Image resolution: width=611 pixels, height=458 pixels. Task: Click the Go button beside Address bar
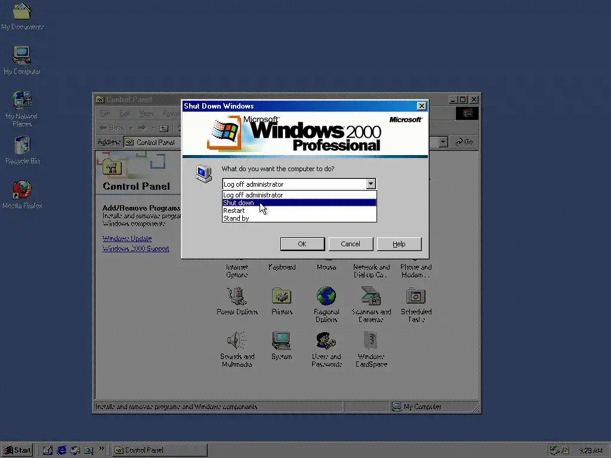point(464,142)
